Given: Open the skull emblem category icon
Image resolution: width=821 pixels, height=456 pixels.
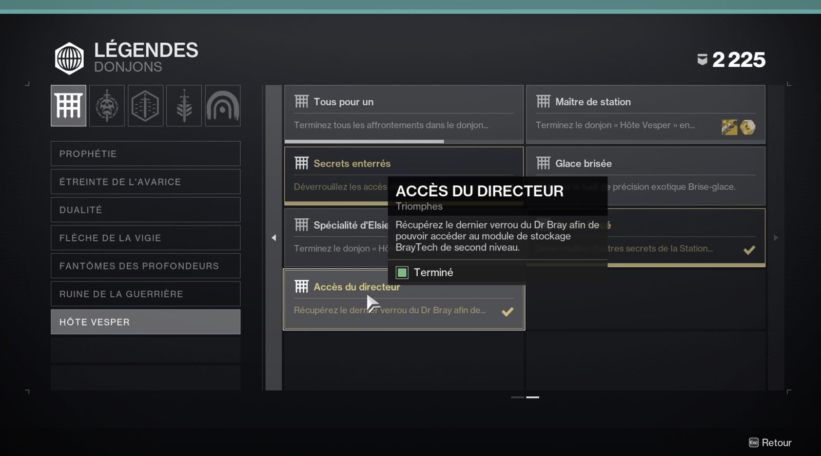Looking at the screenshot, I should click(x=107, y=106).
